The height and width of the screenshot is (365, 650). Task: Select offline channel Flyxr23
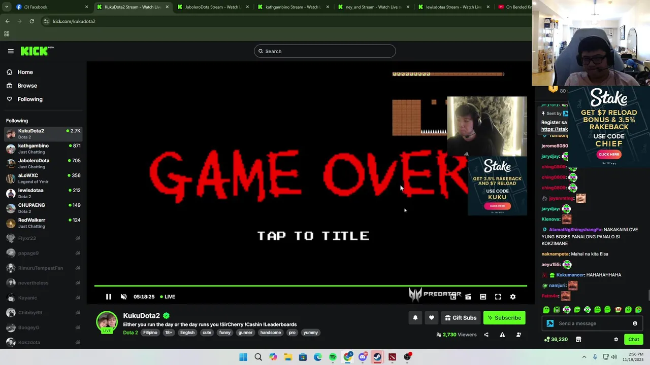pyautogui.click(x=43, y=238)
